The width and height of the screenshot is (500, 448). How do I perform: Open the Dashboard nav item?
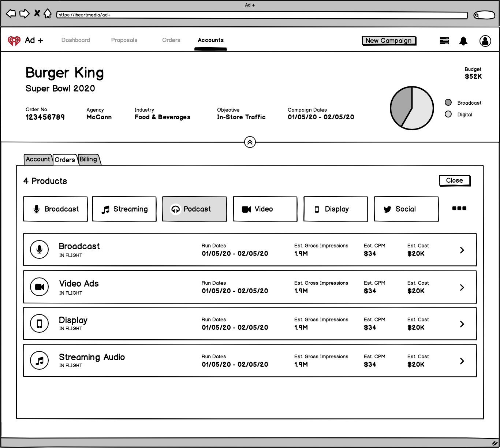tap(76, 40)
